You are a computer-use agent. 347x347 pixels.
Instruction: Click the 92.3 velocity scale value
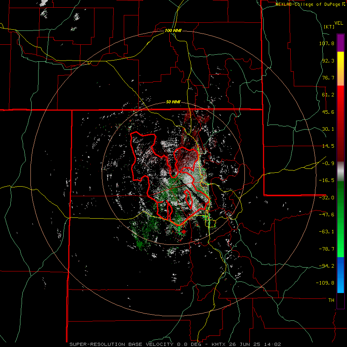point(328,61)
